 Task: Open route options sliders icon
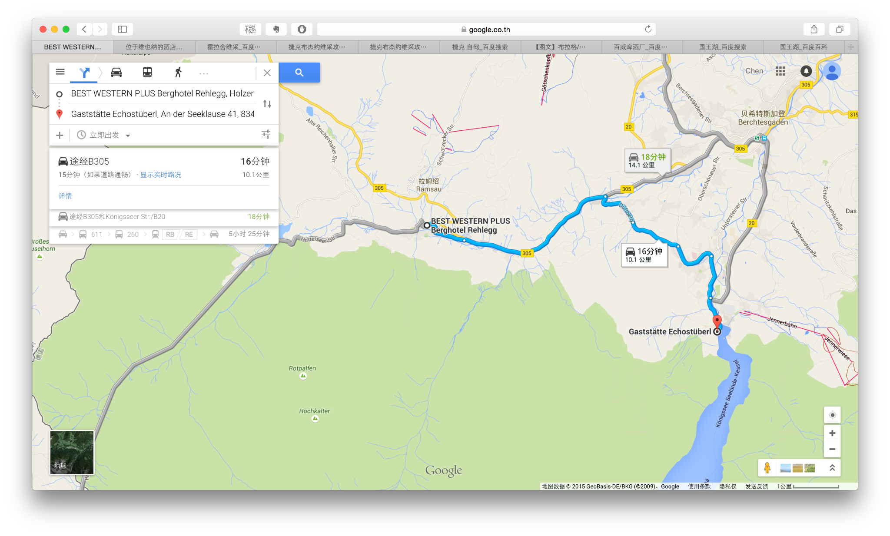266,134
